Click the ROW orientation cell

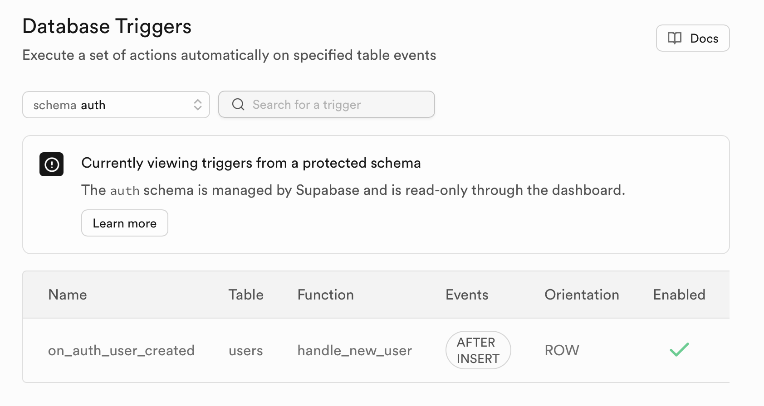coord(562,350)
